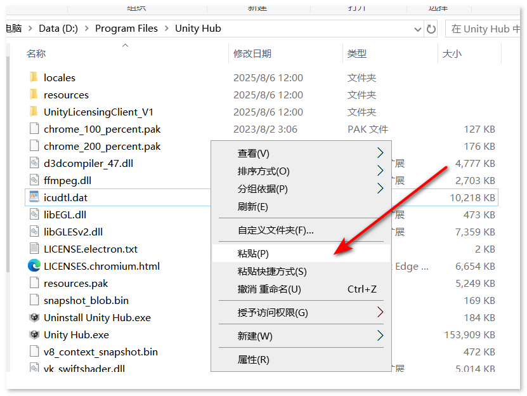Open the 分组依据(P) submenu
Image resolution: width=527 pixels, height=396 pixels.
pos(301,188)
